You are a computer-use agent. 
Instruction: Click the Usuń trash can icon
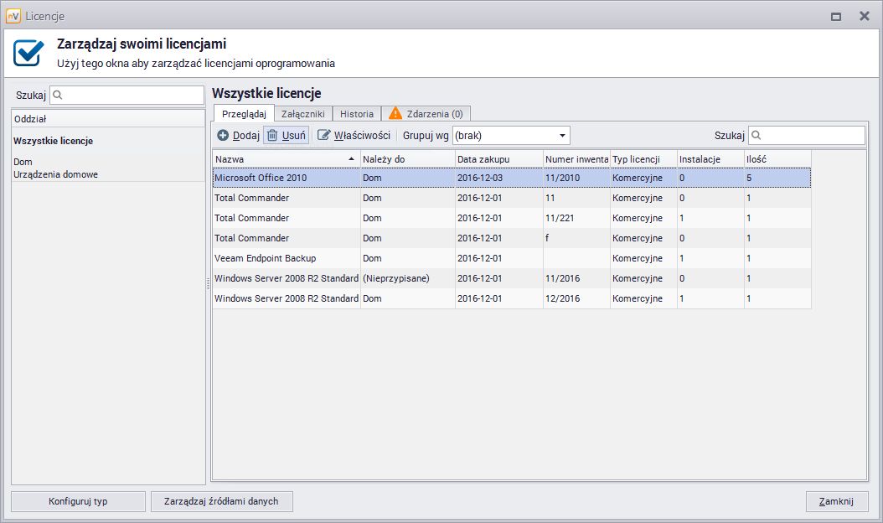272,135
